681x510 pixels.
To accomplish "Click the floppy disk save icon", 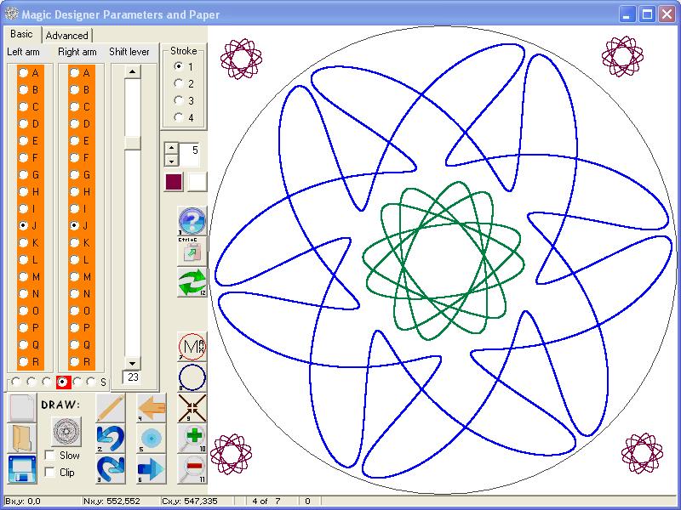I will pyautogui.click(x=22, y=469).
